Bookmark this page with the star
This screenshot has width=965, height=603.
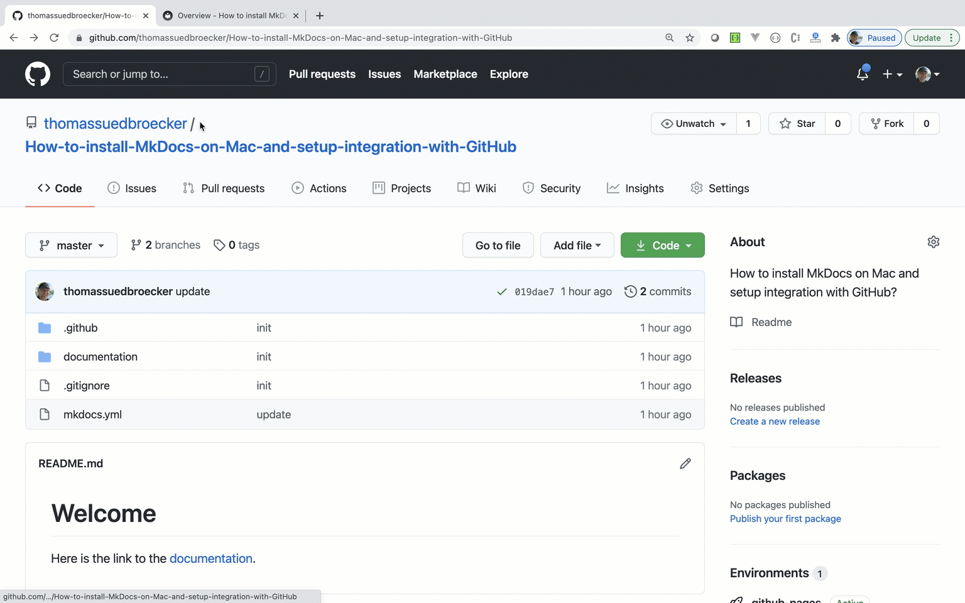click(x=690, y=38)
